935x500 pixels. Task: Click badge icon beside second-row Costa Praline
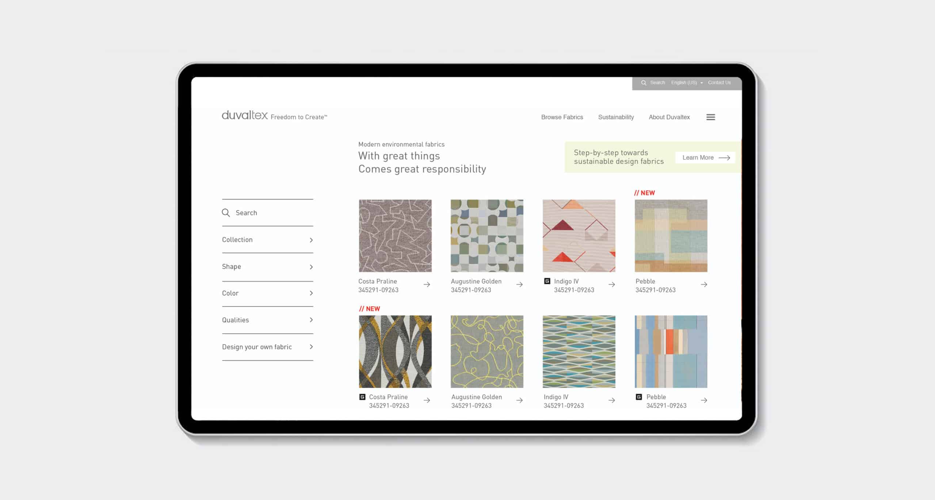(x=362, y=397)
